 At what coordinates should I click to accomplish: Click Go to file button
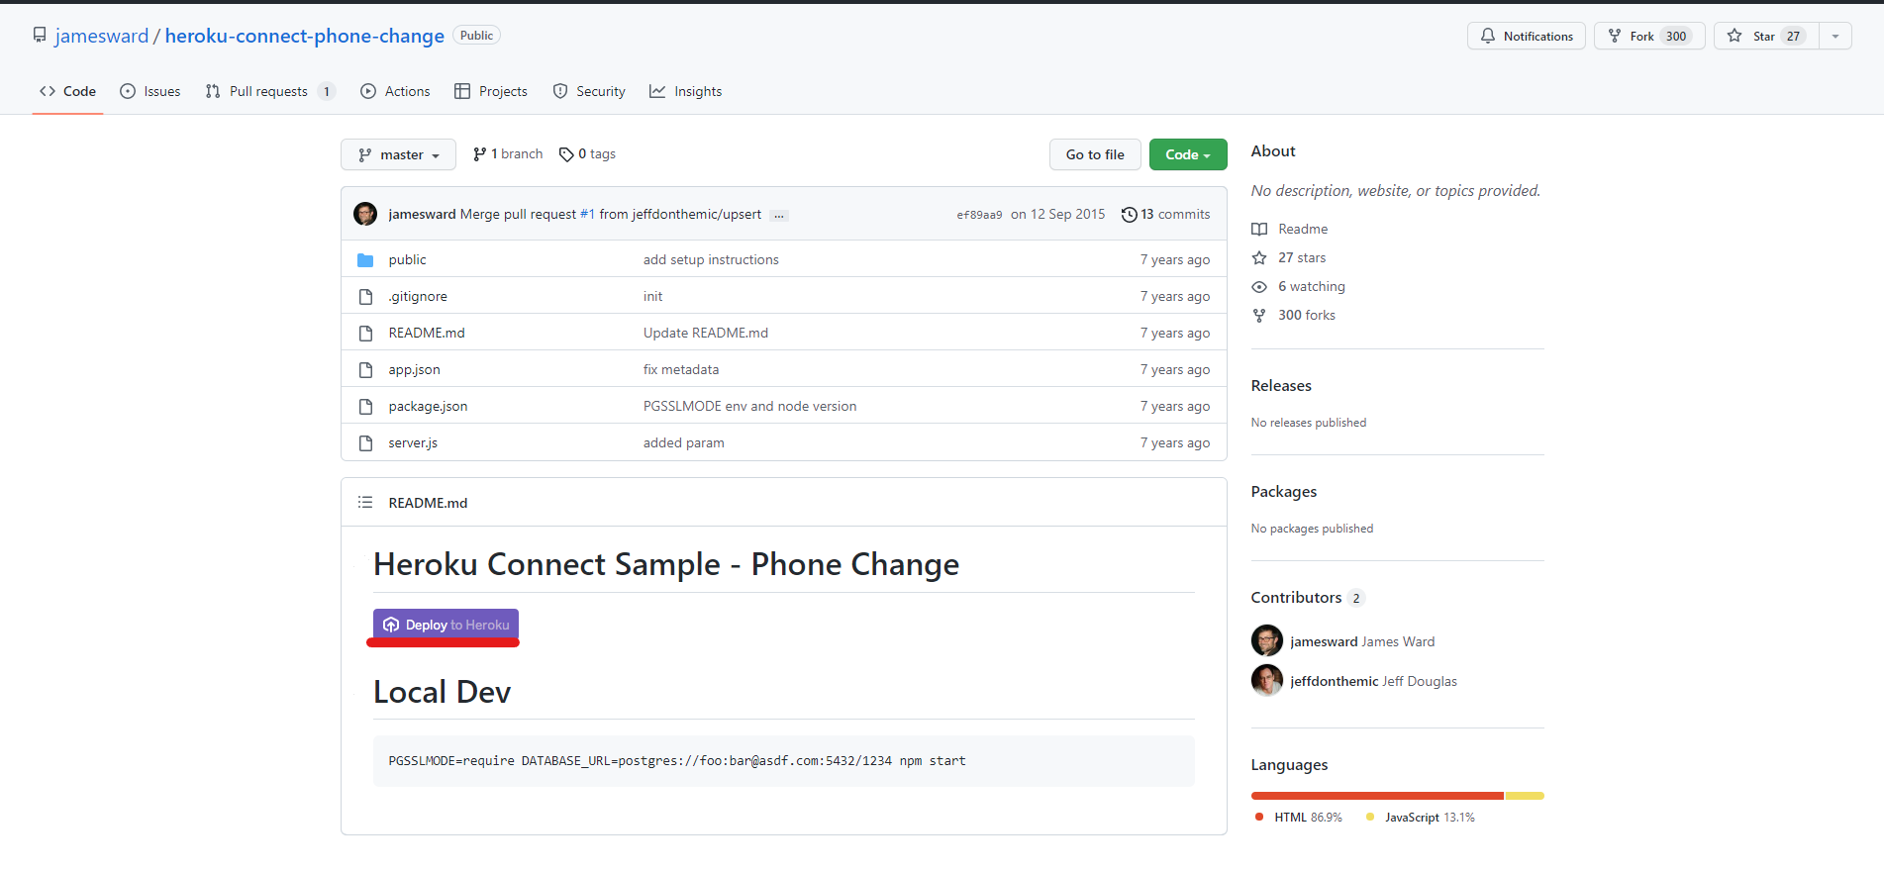(1095, 154)
